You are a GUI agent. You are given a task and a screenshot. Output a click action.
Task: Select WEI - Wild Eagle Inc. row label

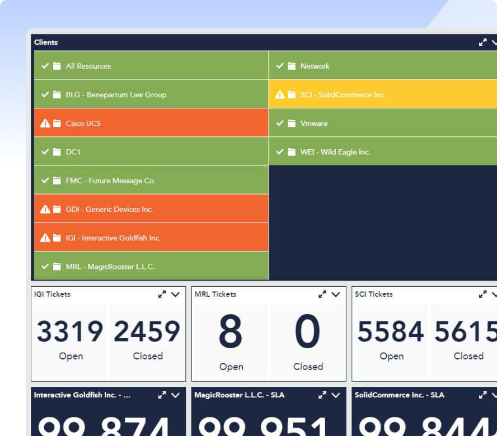click(x=335, y=152)
